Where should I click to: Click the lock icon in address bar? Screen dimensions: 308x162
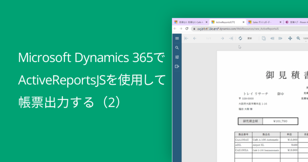pos(194,29)
